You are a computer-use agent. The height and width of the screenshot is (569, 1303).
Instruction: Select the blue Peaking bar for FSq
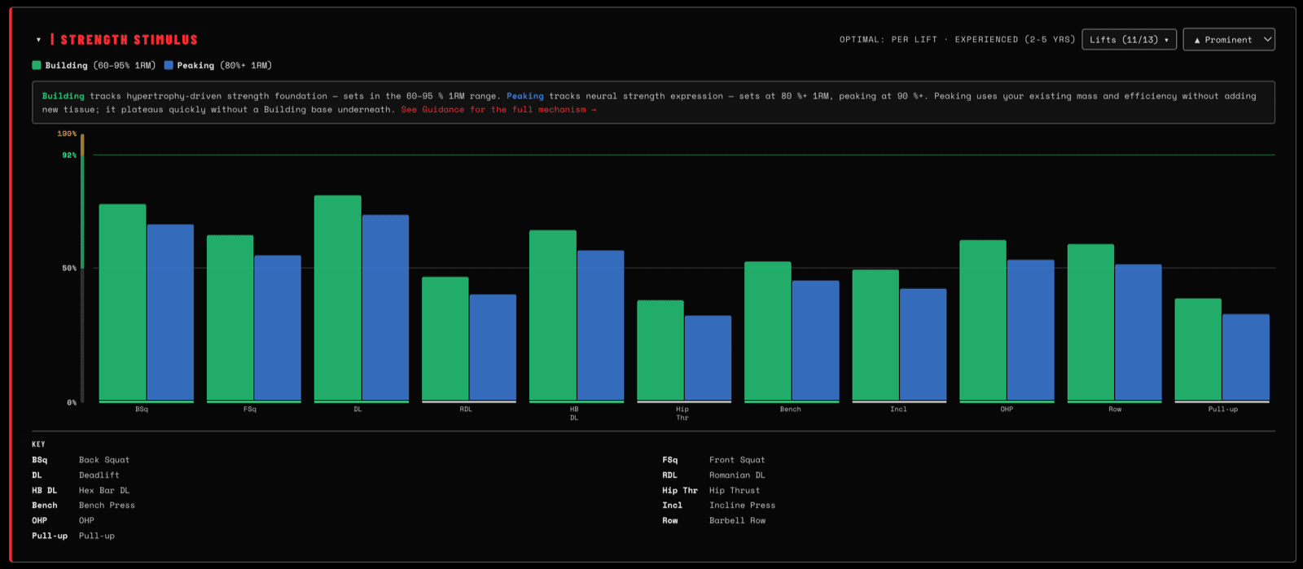pos(278,328)
